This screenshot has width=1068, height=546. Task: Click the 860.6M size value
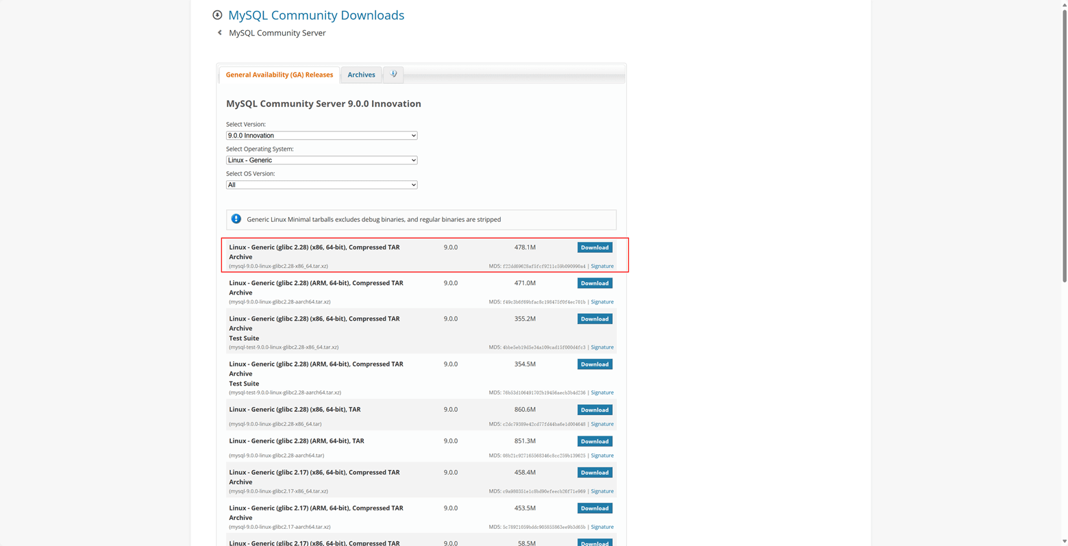pyautogui.click(x=525, y=410)
